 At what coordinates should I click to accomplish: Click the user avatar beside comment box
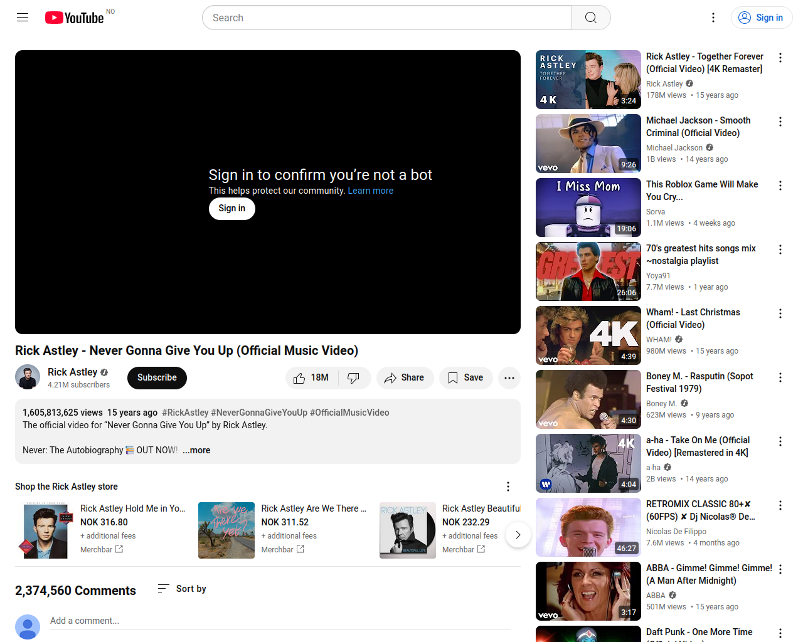click(x=28, y=627)
